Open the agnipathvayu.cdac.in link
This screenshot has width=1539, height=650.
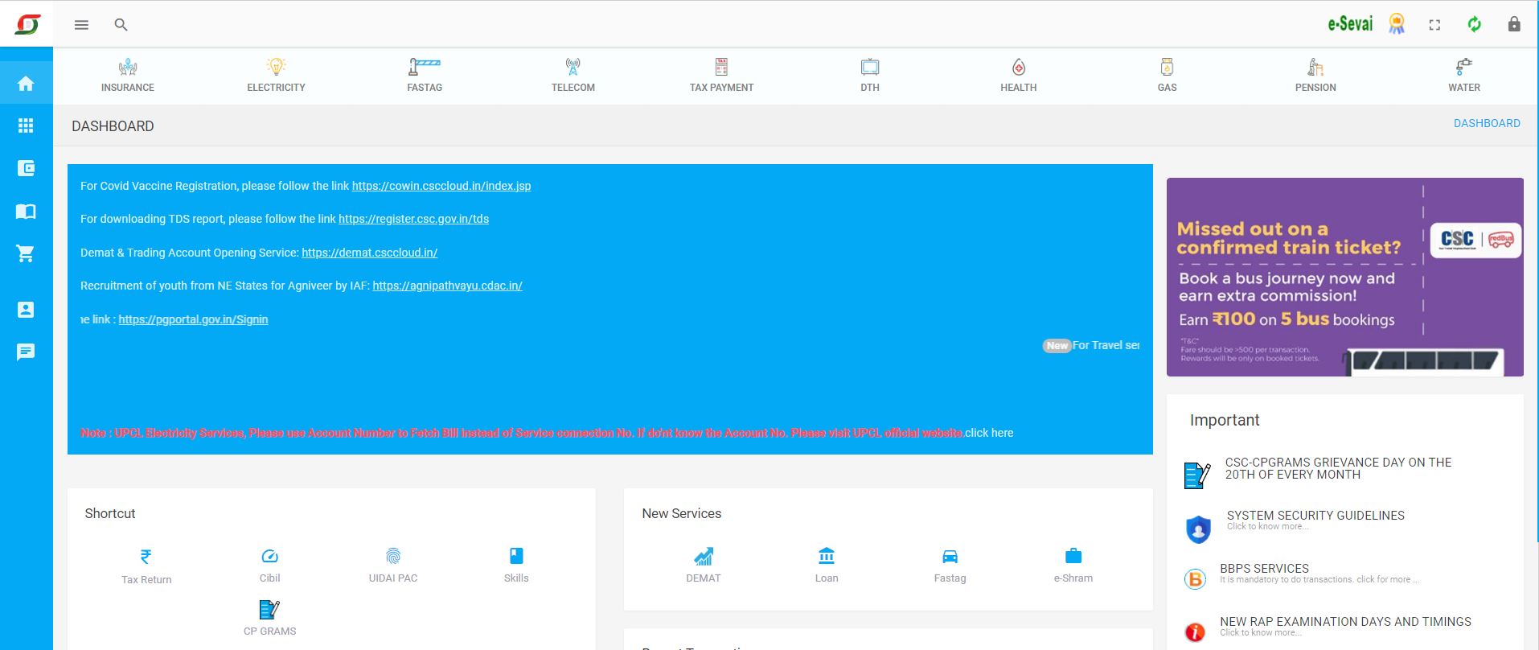(x=447, y=286)
